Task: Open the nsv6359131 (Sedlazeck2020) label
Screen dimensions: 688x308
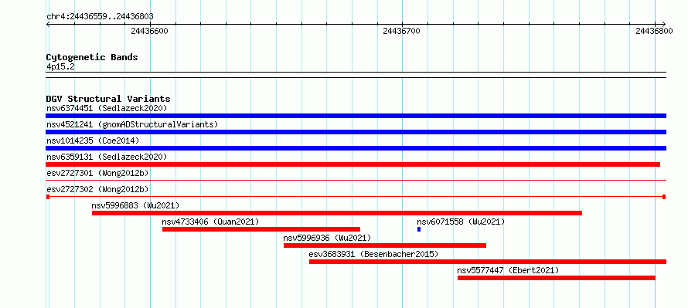Action: pos(107,157)
